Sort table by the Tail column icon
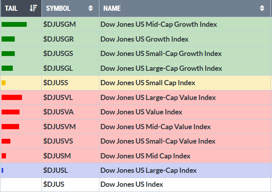This screenshot has width=272, height=192. 34,8
